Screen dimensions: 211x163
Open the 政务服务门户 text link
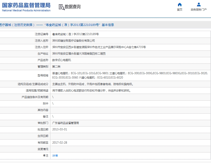click(x=199, y=10)
